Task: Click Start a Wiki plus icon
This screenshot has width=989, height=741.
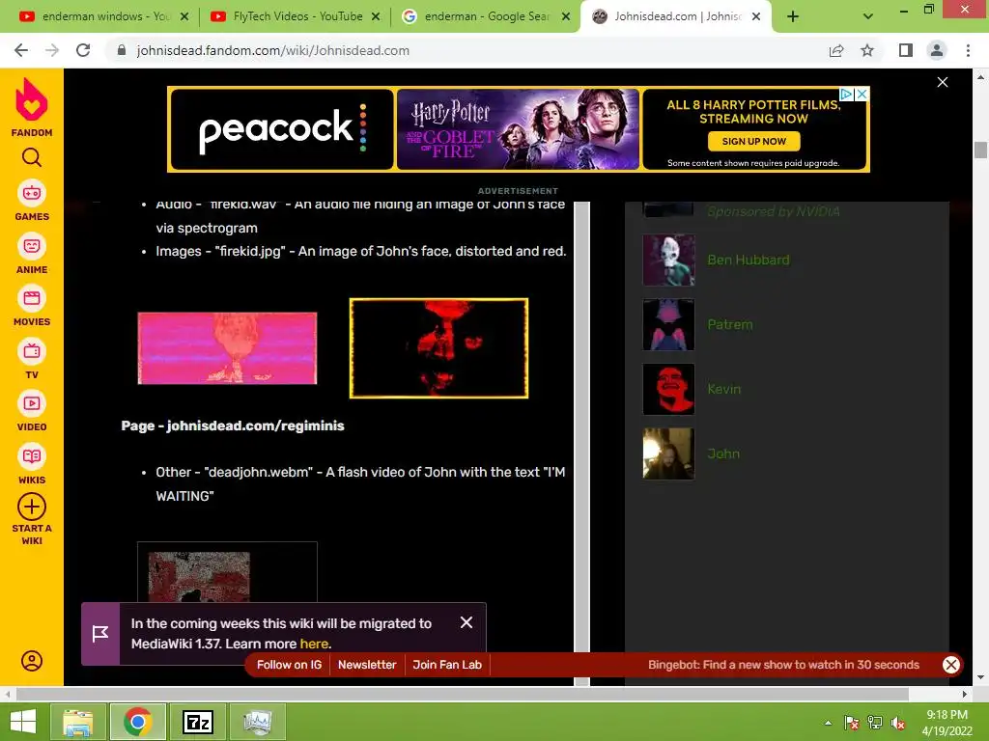Action: coord(32,507)
